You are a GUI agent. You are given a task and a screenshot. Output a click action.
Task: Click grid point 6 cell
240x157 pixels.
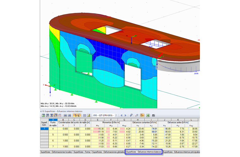coord(53,141)
